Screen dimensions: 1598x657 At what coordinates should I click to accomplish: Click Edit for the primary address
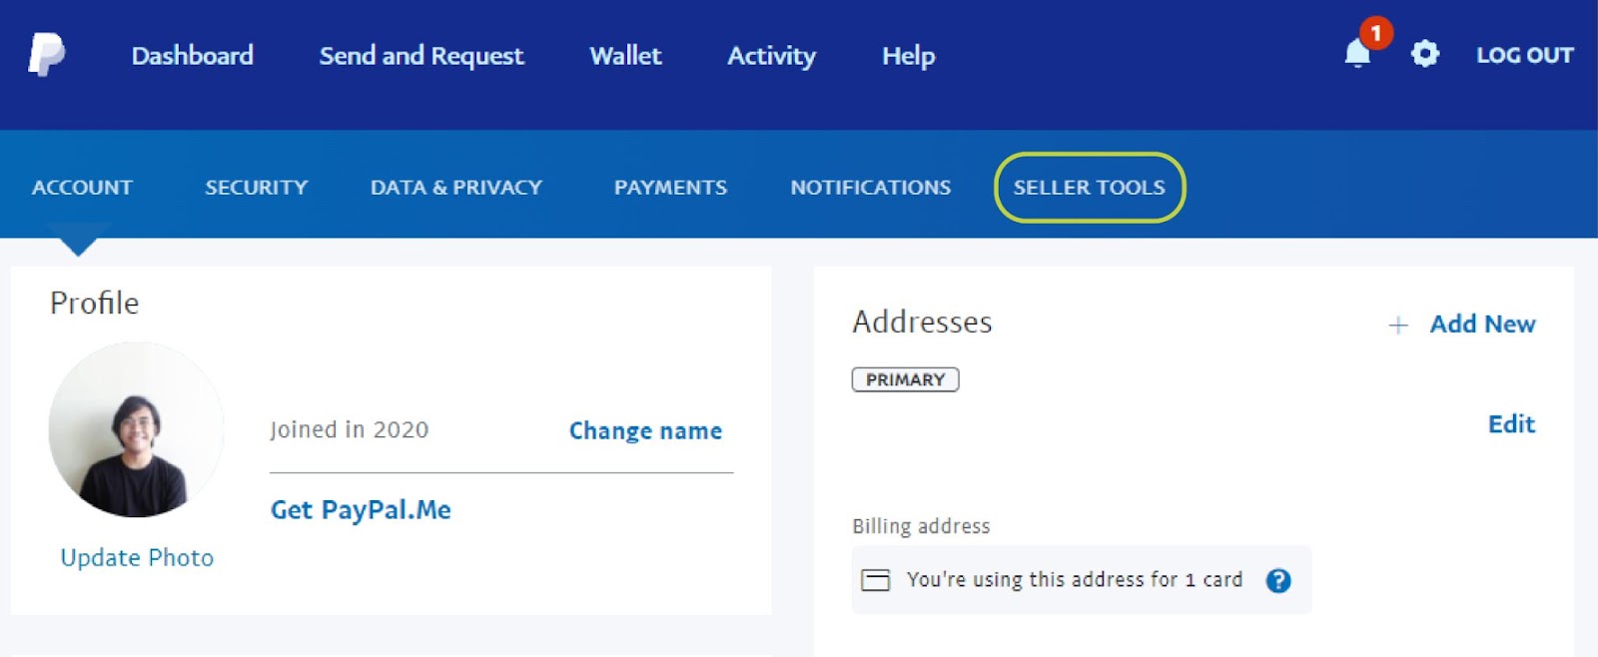1512,423
